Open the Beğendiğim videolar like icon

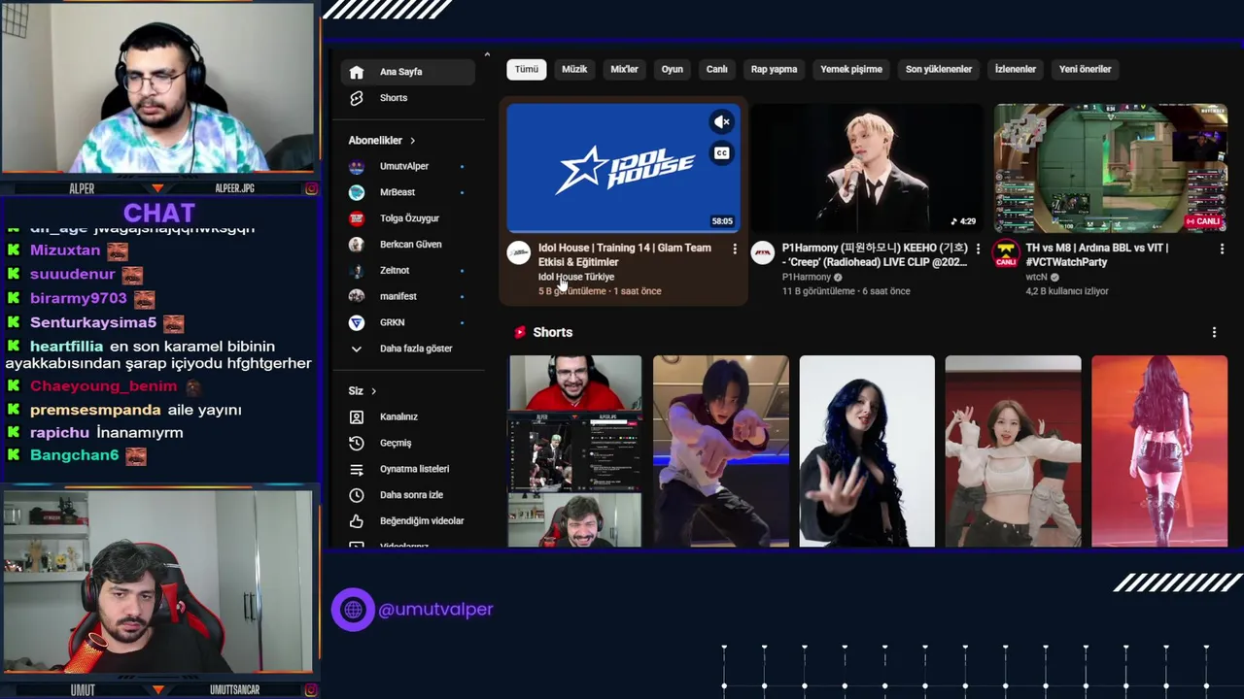click(x=357, y=521)
